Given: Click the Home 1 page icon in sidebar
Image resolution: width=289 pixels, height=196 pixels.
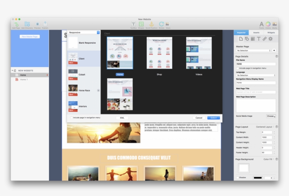Looking at the screenshot, I should click(x=17, y=80).
